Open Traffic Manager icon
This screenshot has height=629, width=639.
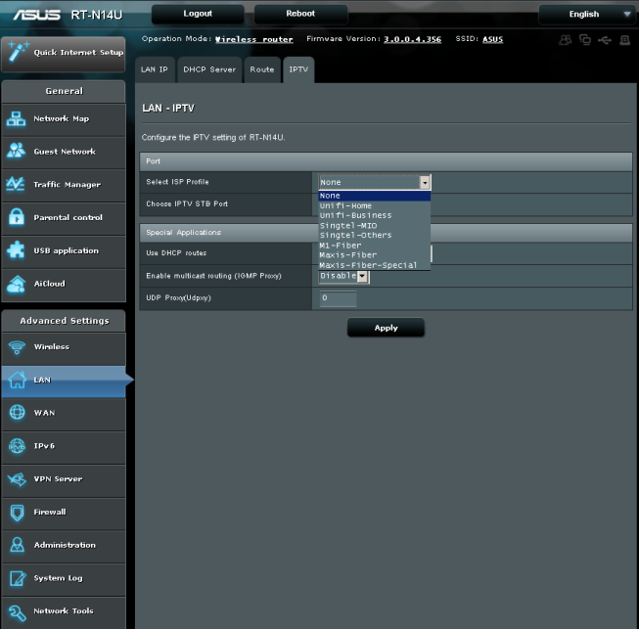pyautogui.click(x=17, y=184)
